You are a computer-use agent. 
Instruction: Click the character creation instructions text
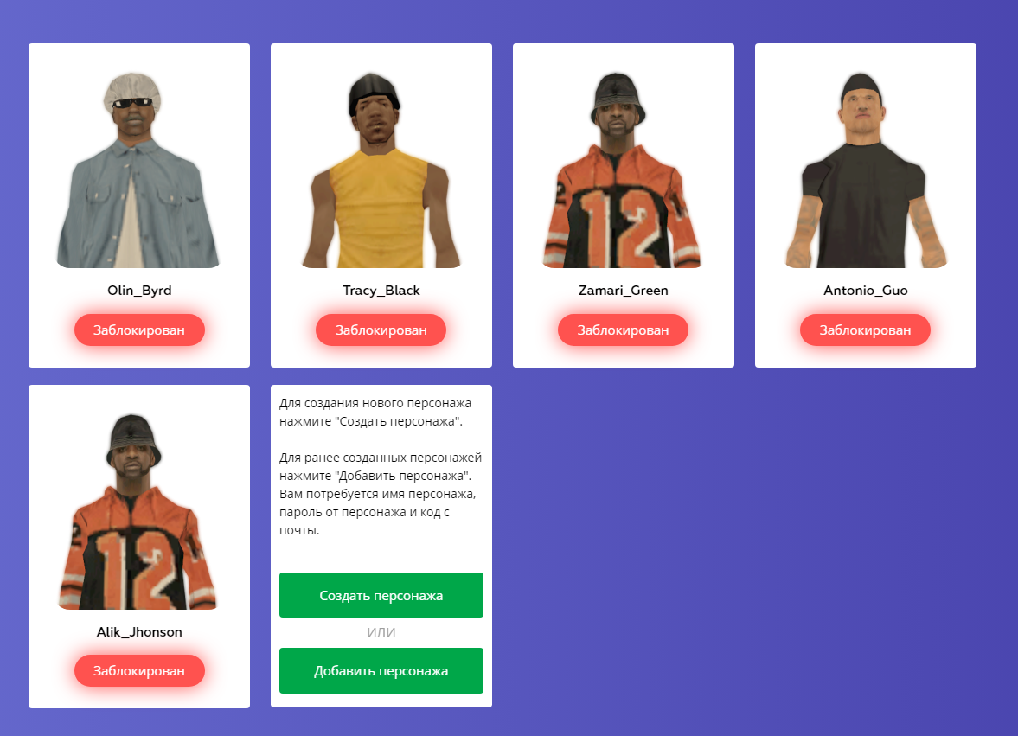[x=375, y=413]
